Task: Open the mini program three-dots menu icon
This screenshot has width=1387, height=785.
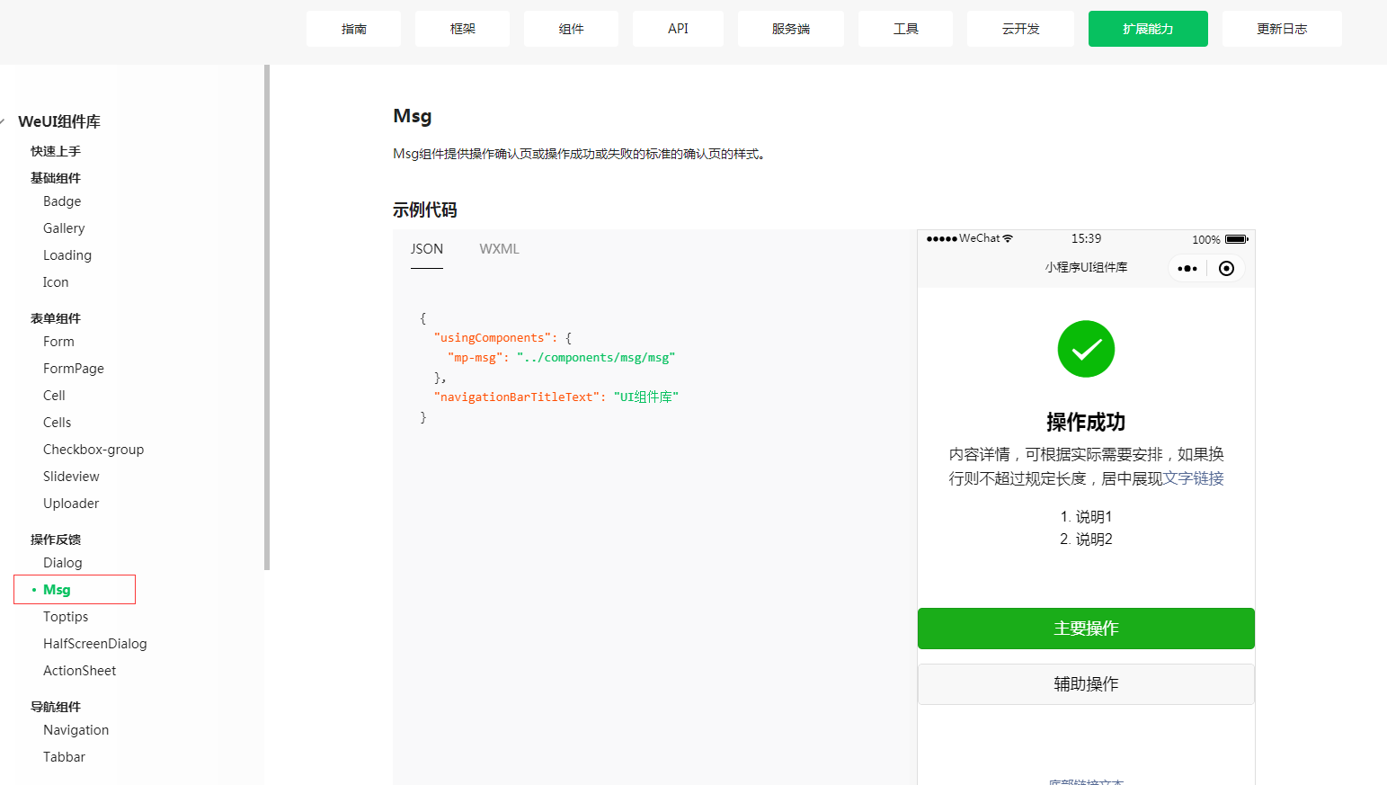Action: coord(1187,268)
